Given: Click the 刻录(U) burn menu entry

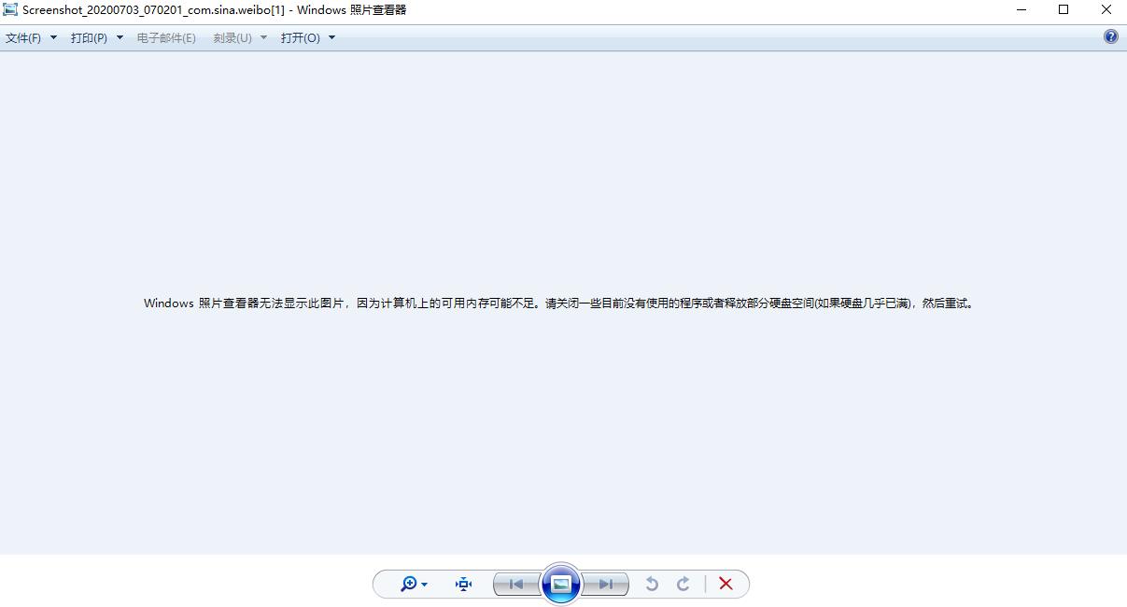Looking at the screenshot, I should [232, 37].
